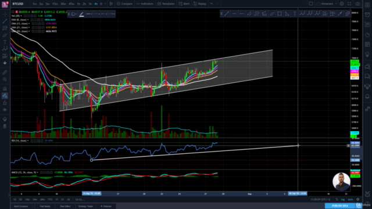Screen dimensions: 372x209
Task: Toggle stay in drawing mode
Action: [x=5, y=96]
